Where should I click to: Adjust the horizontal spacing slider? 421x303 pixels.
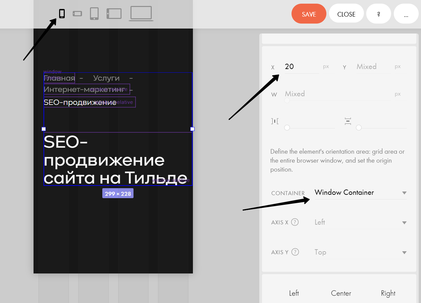click(x=287, y=127)
